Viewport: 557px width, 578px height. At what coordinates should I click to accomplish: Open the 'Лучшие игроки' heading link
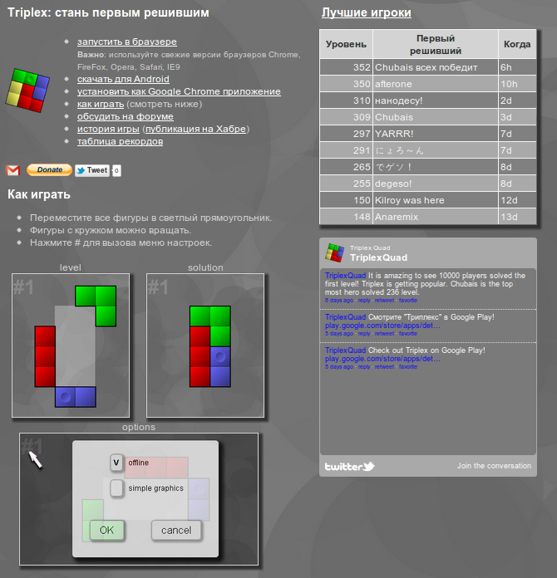coord(366,12)
